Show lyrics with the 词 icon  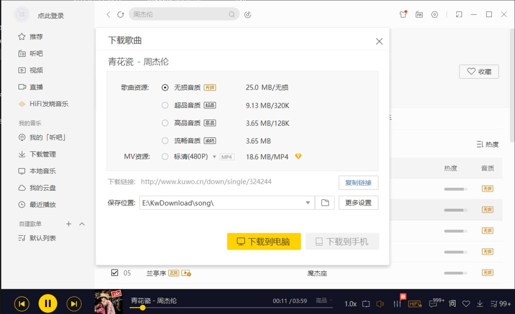pos(452,303)
